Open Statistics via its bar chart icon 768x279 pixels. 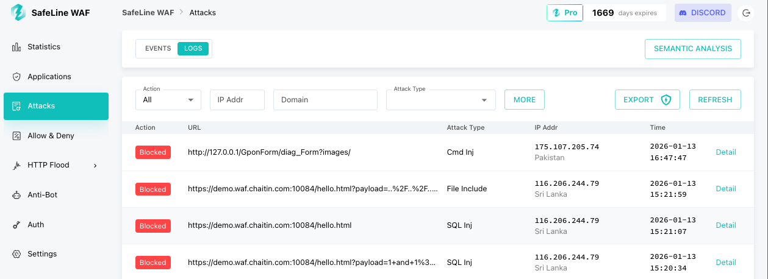click(16, 47)
